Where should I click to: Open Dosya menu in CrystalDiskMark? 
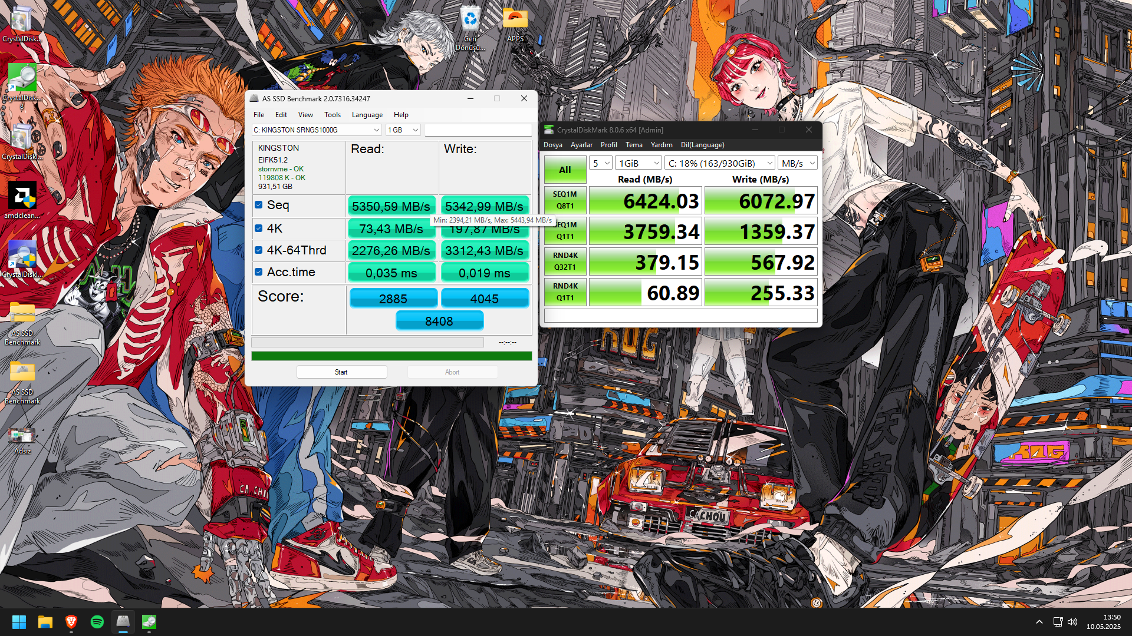pos(553,145)
